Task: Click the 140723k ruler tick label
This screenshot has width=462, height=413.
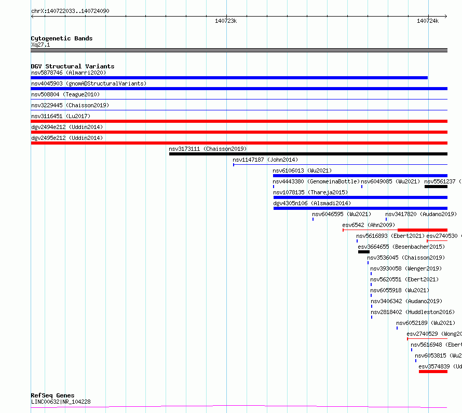Action: [226, 21]
